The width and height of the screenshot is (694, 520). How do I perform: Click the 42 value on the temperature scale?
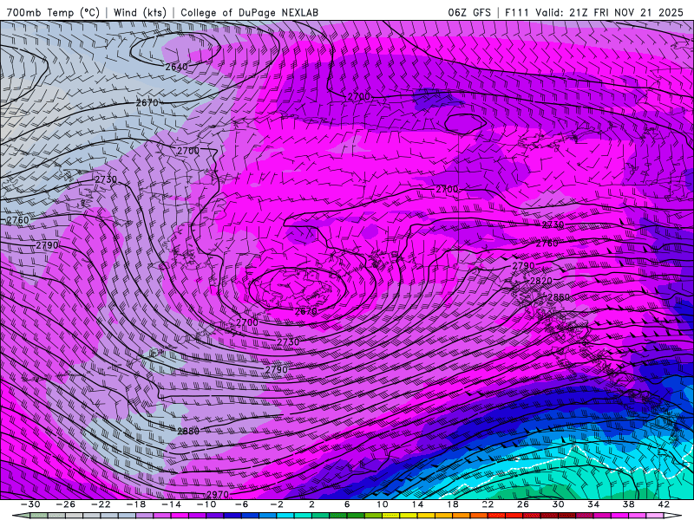point(664,504)
